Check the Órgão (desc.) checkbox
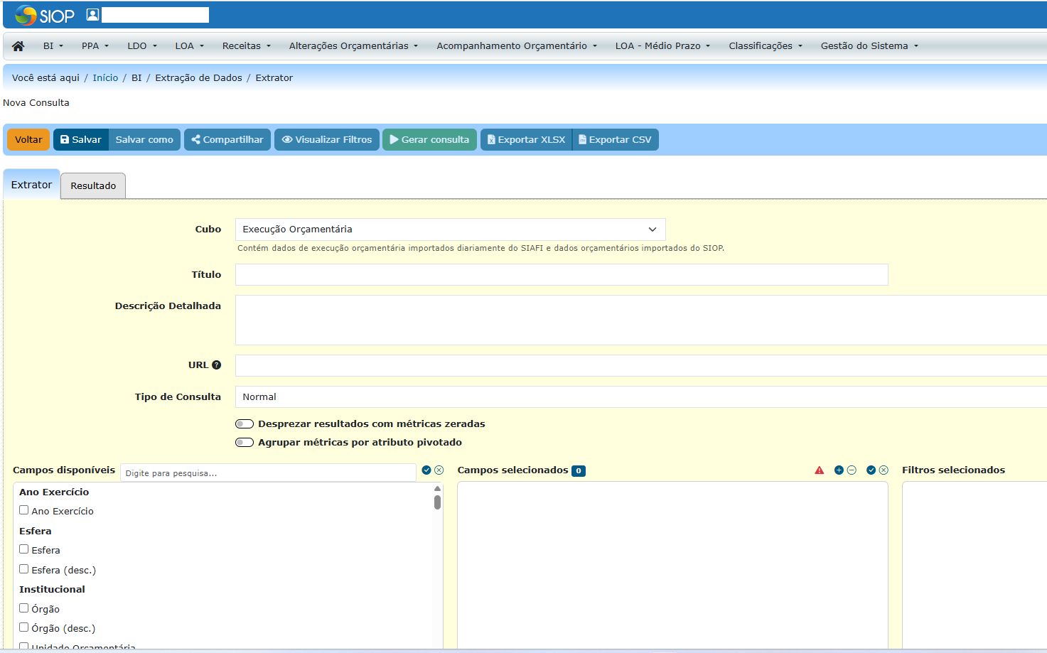Viewport: 1047px width, 653px height. 23,627
